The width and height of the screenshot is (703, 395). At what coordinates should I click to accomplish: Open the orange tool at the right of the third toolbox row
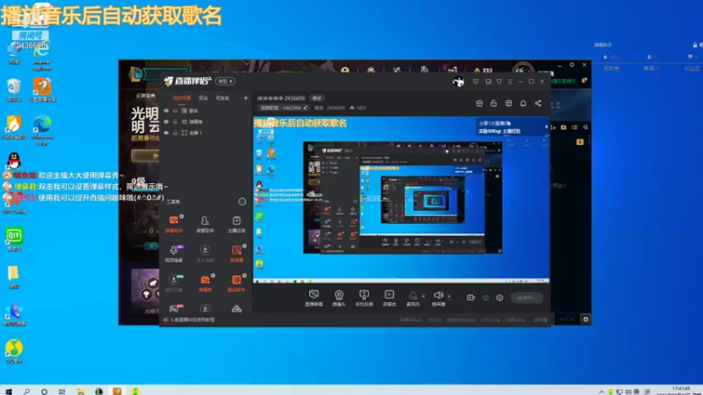click(236, 283)
